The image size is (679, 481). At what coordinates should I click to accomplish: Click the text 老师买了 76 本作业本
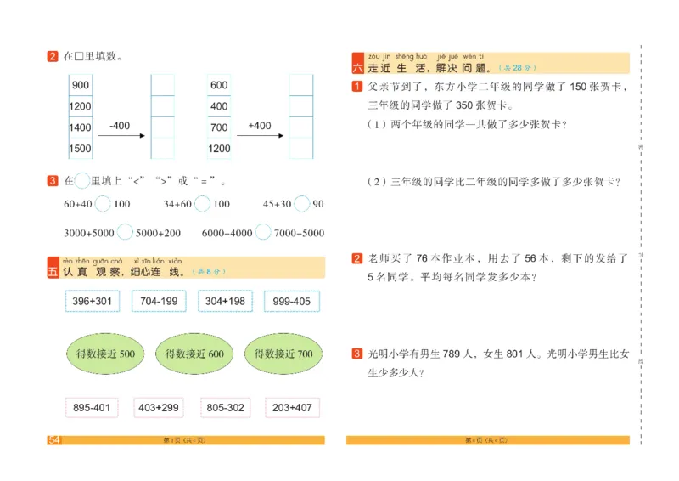click(421, 258)
